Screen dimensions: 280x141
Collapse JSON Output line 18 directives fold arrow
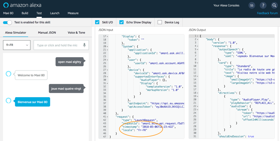(197, 93)
